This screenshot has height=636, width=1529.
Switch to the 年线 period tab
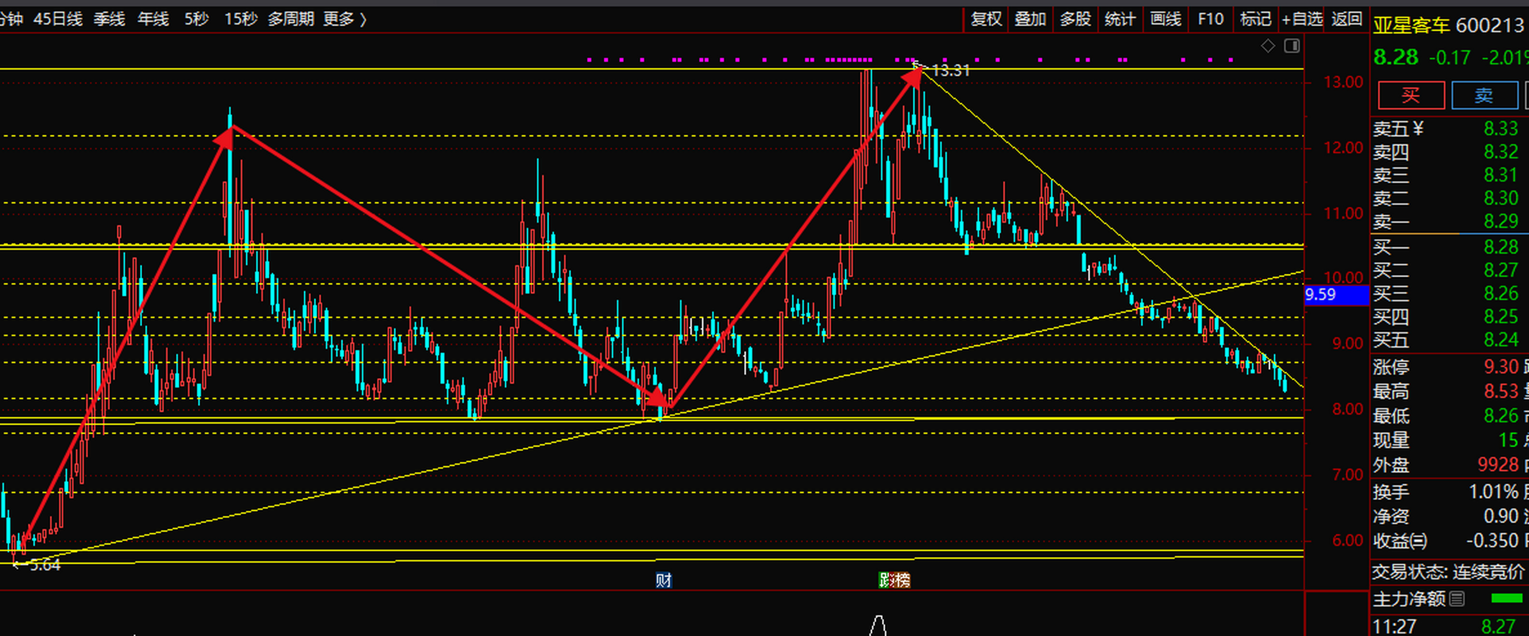pos(153,19)
